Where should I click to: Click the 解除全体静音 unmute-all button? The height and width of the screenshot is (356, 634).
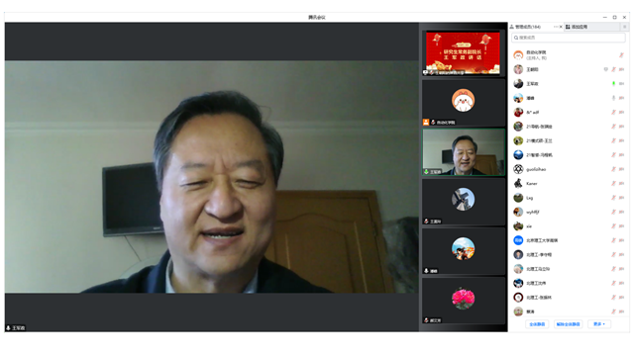pos(568,324)
